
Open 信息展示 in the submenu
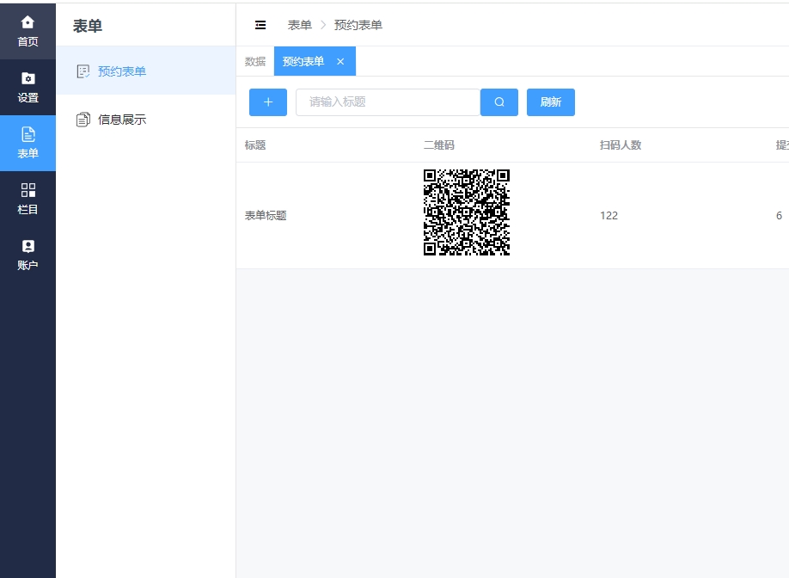122,120
